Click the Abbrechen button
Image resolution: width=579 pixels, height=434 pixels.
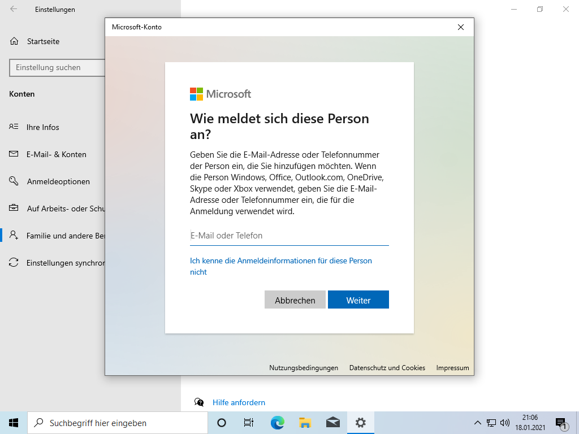tap(295, 300)
